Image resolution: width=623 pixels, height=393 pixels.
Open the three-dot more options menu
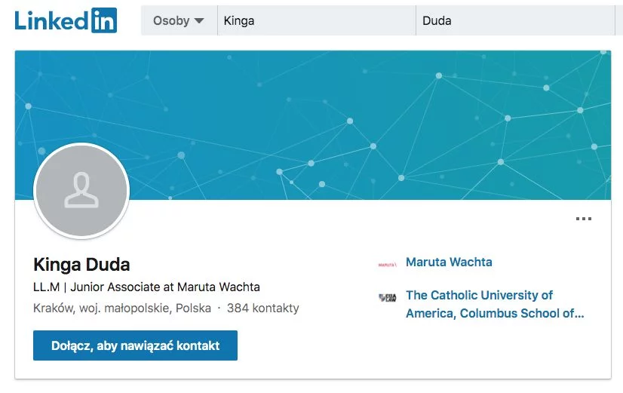pos(584,219)
